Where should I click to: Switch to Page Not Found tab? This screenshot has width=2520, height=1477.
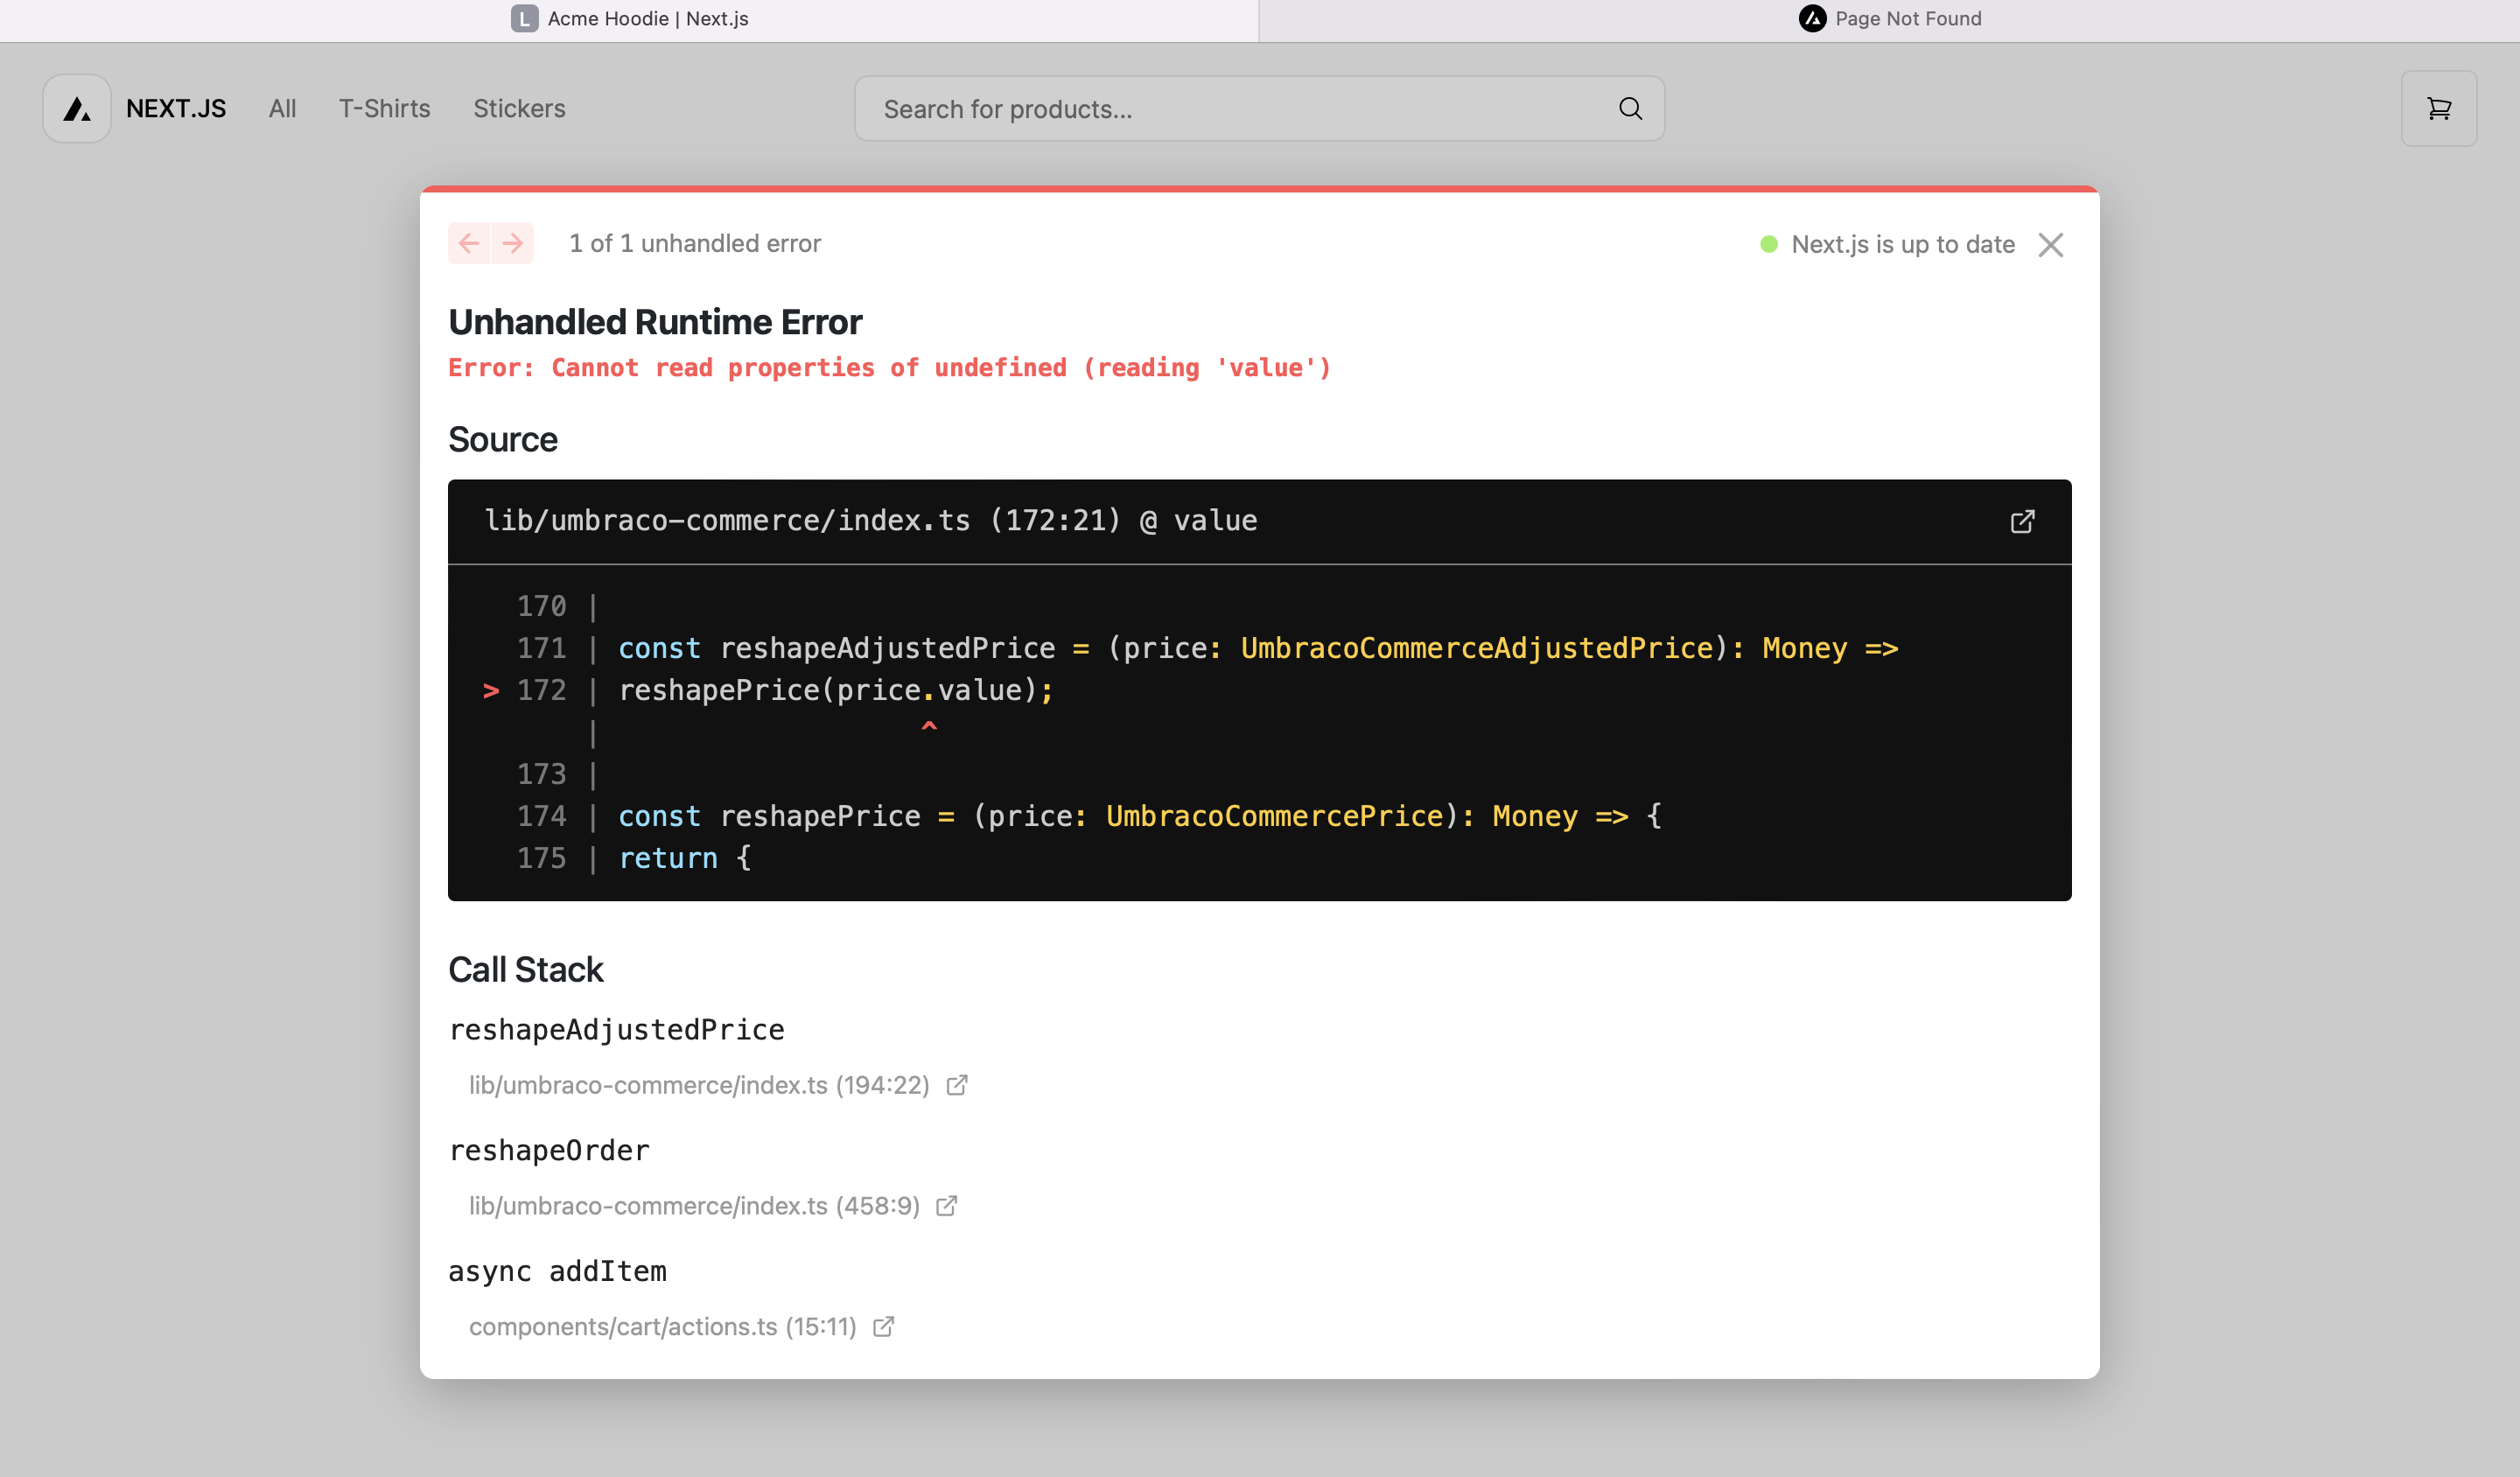(1889, 20)
